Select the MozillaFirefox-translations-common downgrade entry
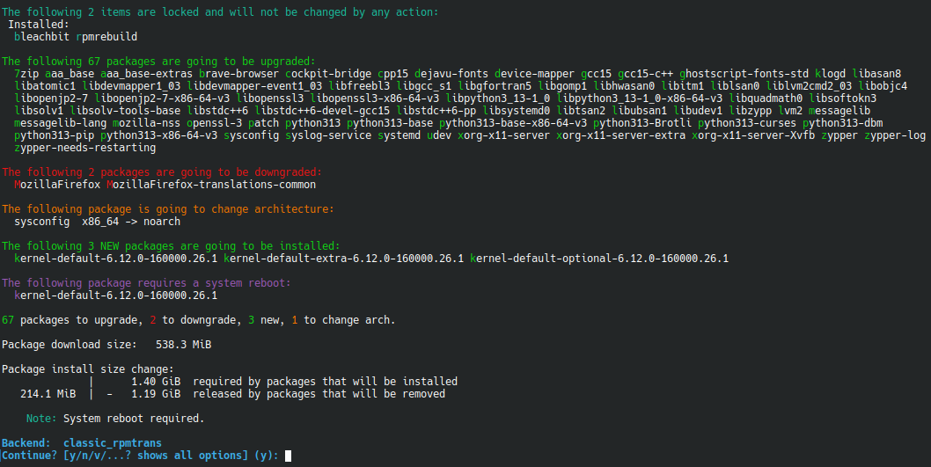 coord(211,185)
